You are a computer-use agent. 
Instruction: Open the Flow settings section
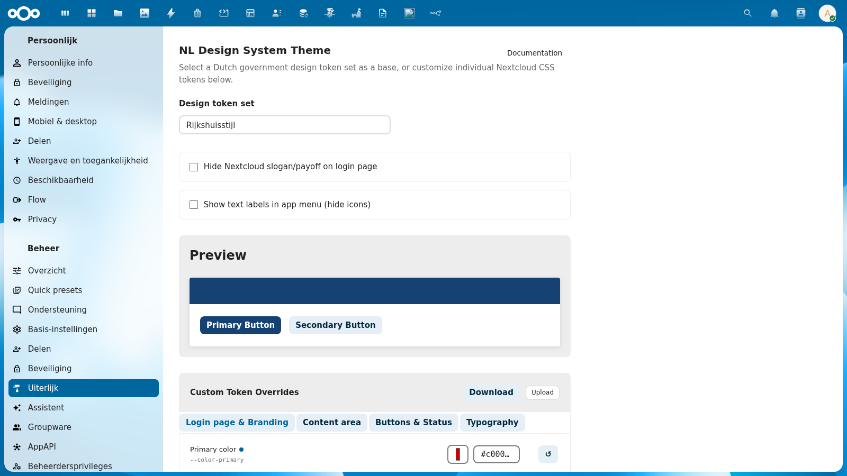point(84,200)
